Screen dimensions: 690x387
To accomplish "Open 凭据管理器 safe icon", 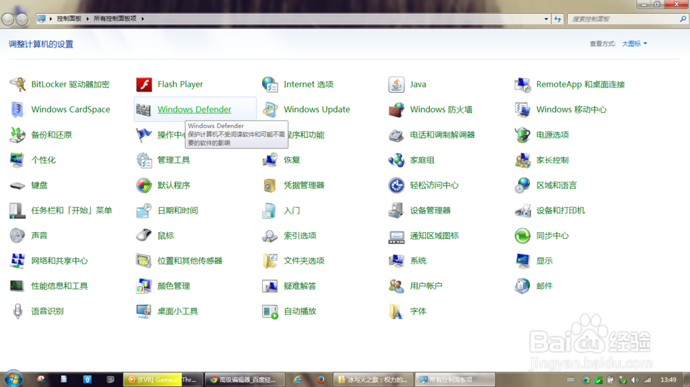I will click(x=270, y=185).
